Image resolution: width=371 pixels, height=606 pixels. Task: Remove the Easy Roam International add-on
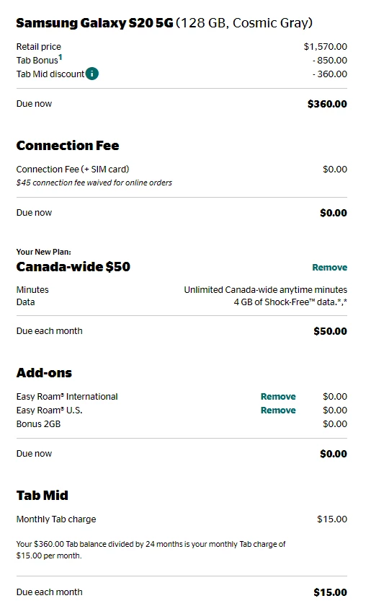click(278, 397)
